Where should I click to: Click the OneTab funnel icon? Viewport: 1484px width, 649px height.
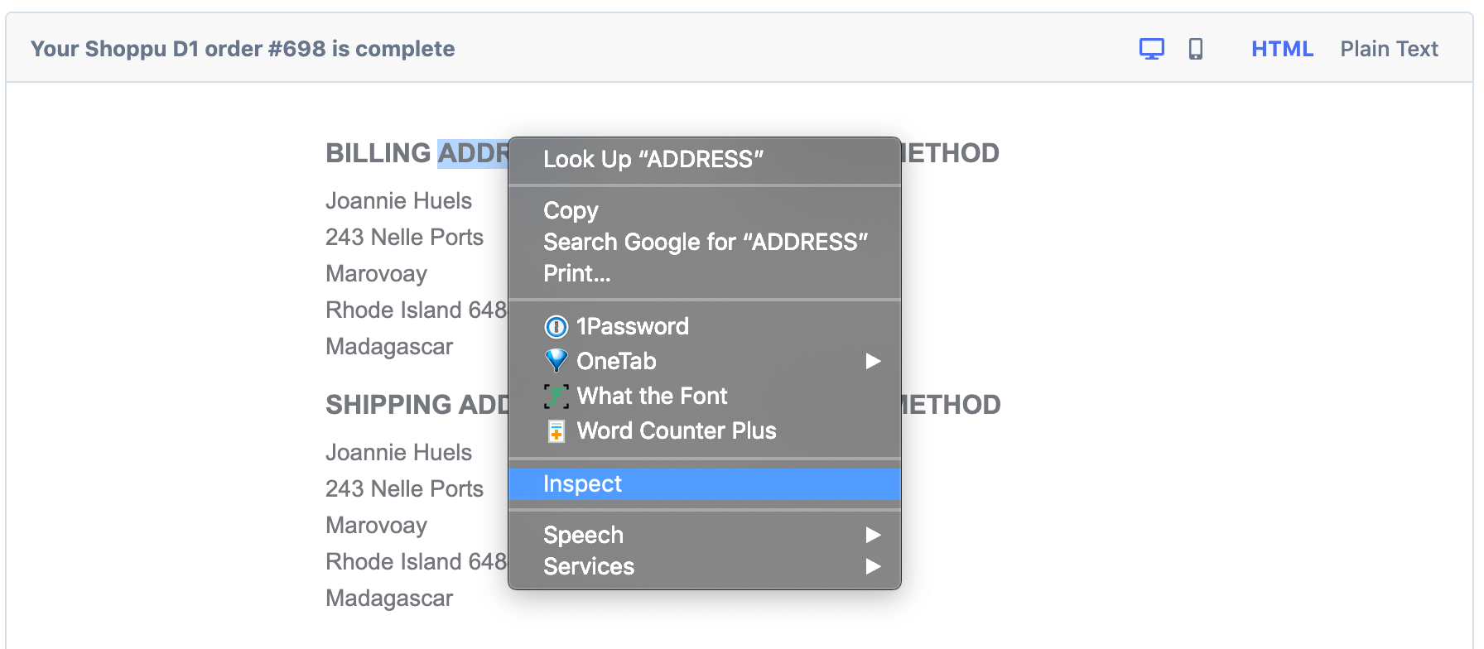click(x=556, y=361)
